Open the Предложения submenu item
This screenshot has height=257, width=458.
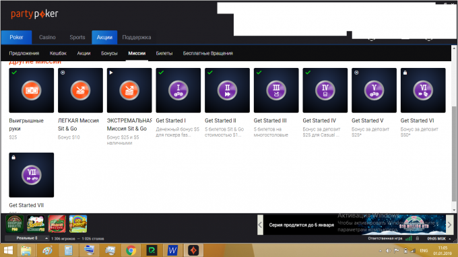[24, 53]
